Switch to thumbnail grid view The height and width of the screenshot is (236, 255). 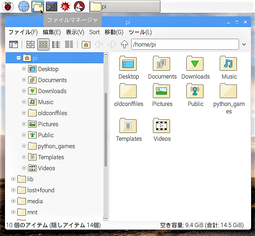43,44
